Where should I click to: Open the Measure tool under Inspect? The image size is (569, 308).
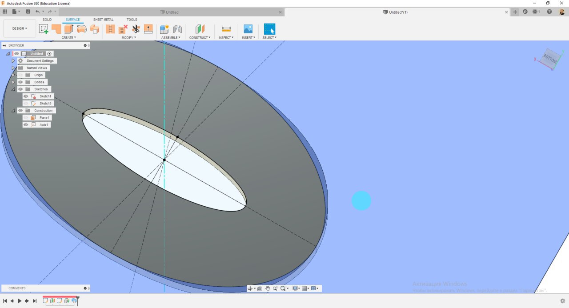(226, 29)
